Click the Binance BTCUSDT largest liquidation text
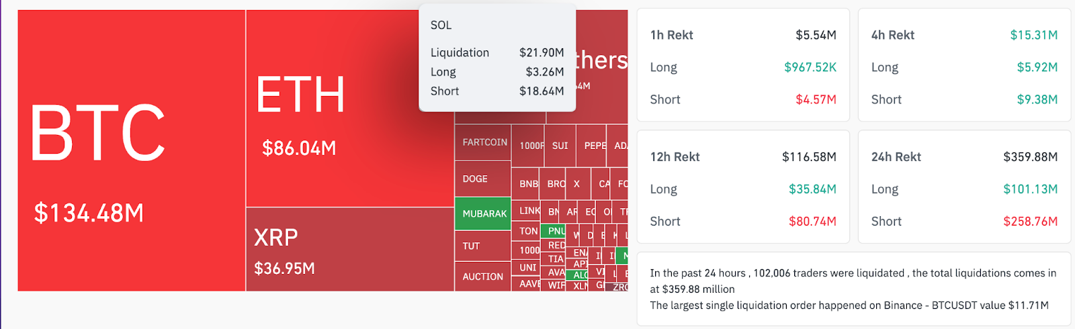 coord(849,305)
